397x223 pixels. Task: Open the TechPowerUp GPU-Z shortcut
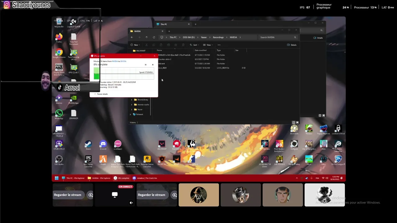coord(74,54)
